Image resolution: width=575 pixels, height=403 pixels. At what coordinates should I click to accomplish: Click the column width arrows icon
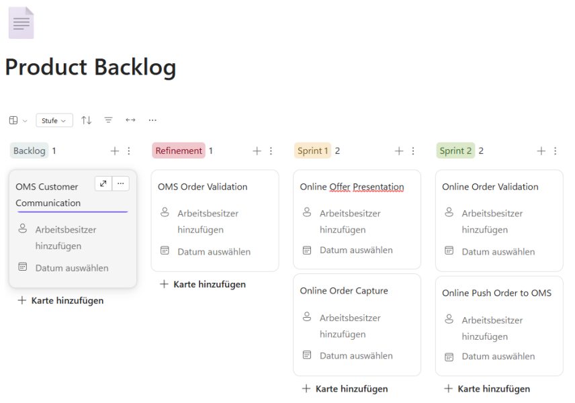click(130, 120)
